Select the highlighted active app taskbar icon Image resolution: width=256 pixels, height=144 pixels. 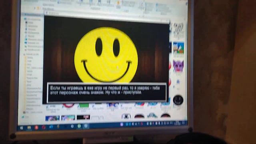coord(86,126)
